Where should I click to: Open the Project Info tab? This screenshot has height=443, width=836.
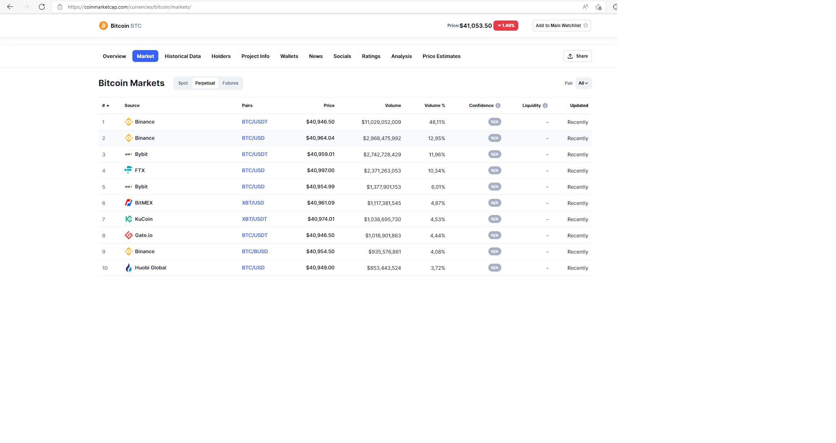click(255, 56)
